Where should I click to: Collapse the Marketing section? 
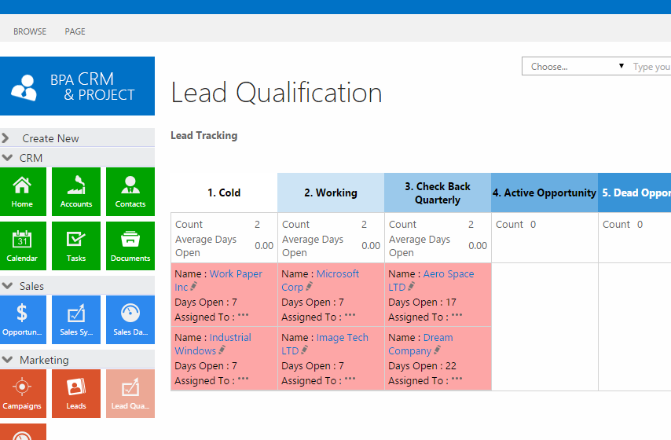(77, 360)
